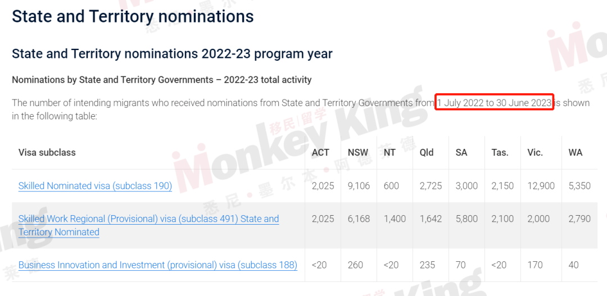
Task: Click the NT column header
Action: (x=389, y=152)
